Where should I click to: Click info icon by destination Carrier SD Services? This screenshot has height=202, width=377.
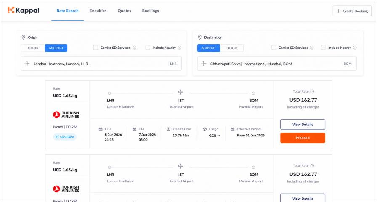[312, 48]
